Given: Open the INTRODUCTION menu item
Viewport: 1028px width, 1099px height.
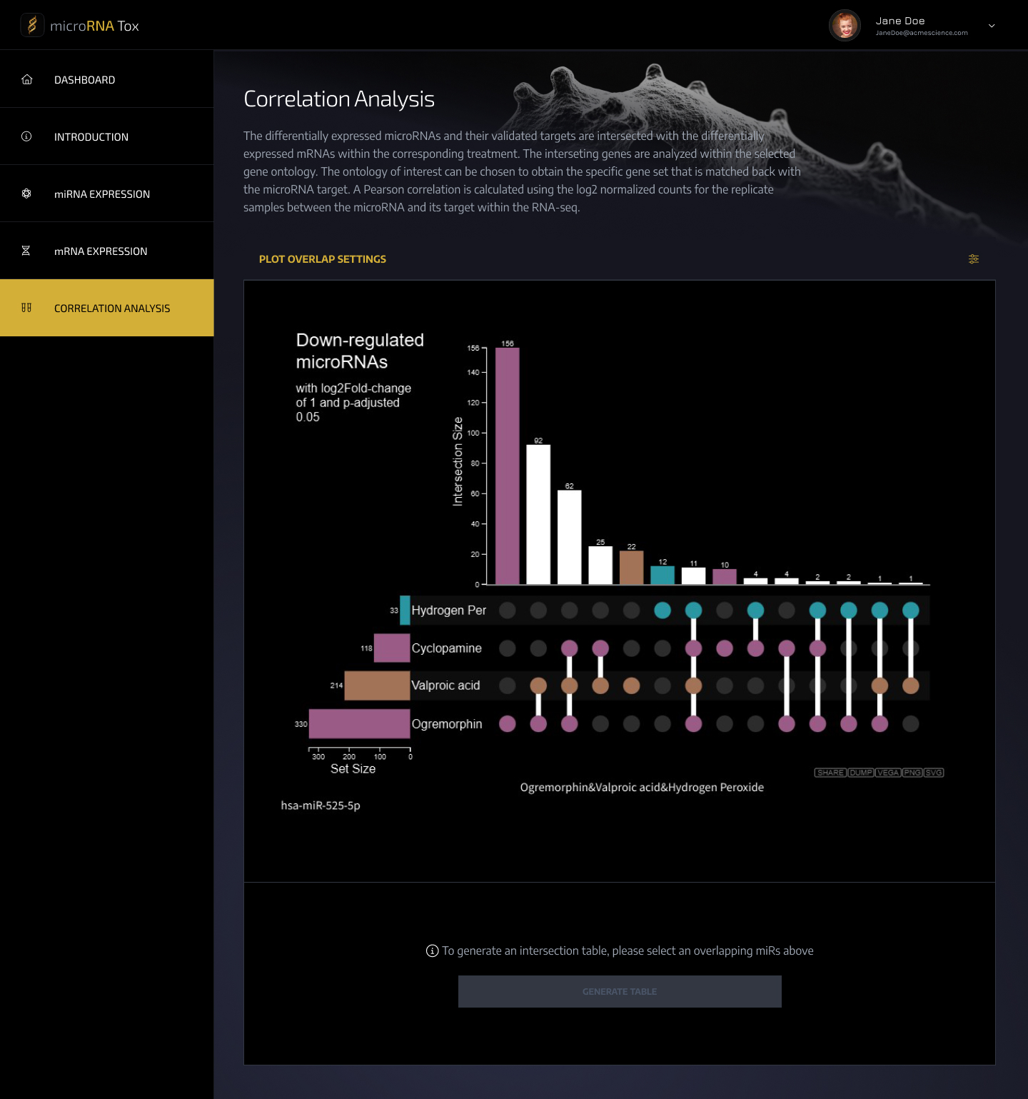Looking at the screenshot, I should coord(91,137).
